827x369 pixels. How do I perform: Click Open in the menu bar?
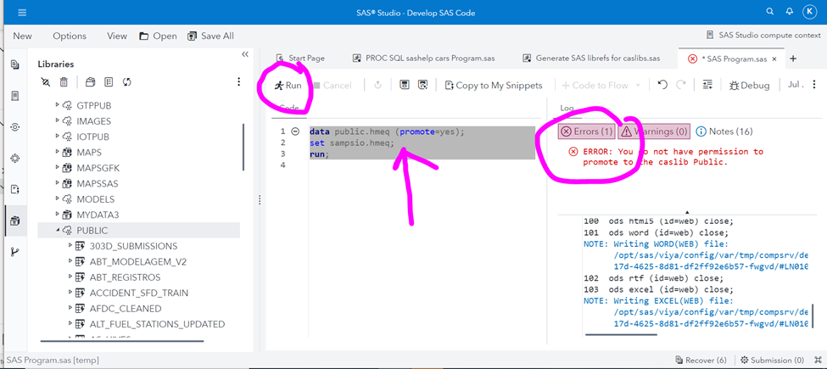coord(159,36)
